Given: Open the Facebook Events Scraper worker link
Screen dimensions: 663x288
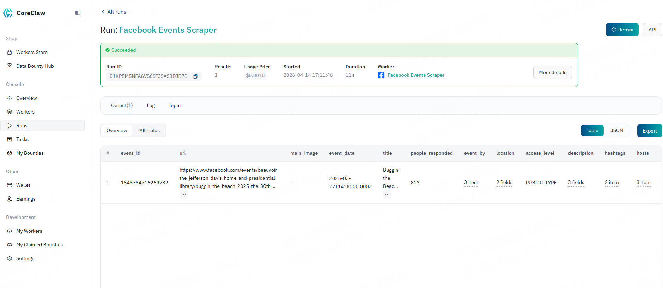Looking at the screenshot, I should 415,75.
